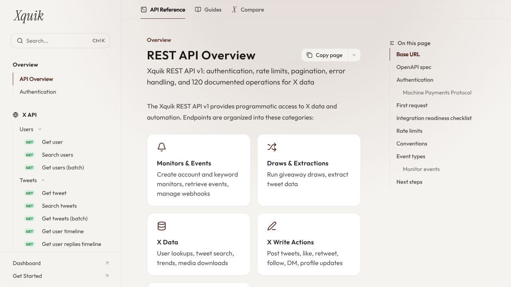Open the Search tweets endpoint
Viewport: 511px width, 287px height.
click(59, 206)
